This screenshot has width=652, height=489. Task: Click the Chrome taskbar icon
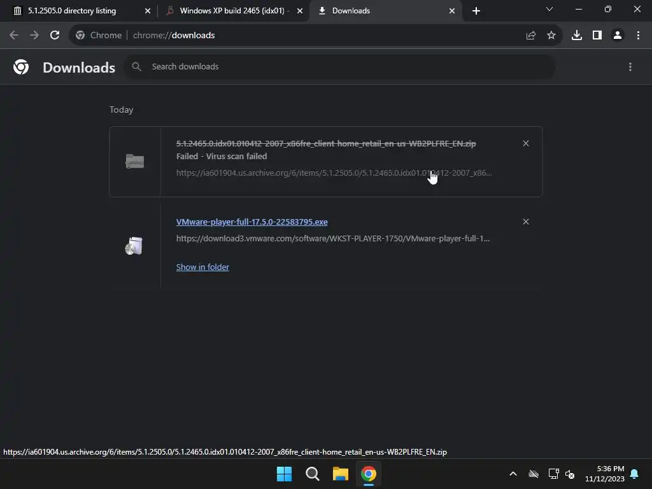coord(369,474)
